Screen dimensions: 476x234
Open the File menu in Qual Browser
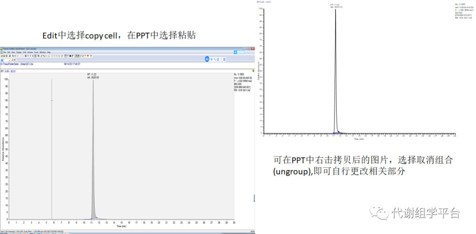pos(4,52)
